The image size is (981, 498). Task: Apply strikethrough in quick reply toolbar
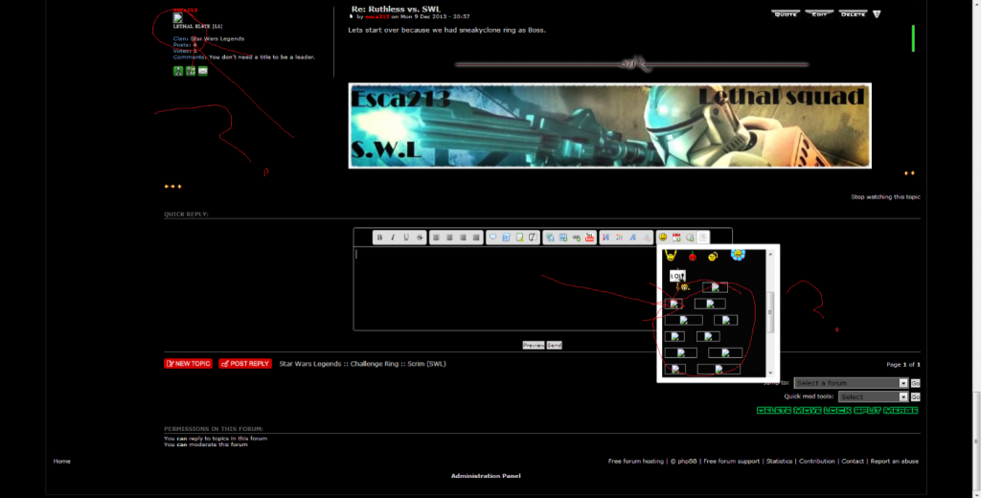[x=420, y=238]
